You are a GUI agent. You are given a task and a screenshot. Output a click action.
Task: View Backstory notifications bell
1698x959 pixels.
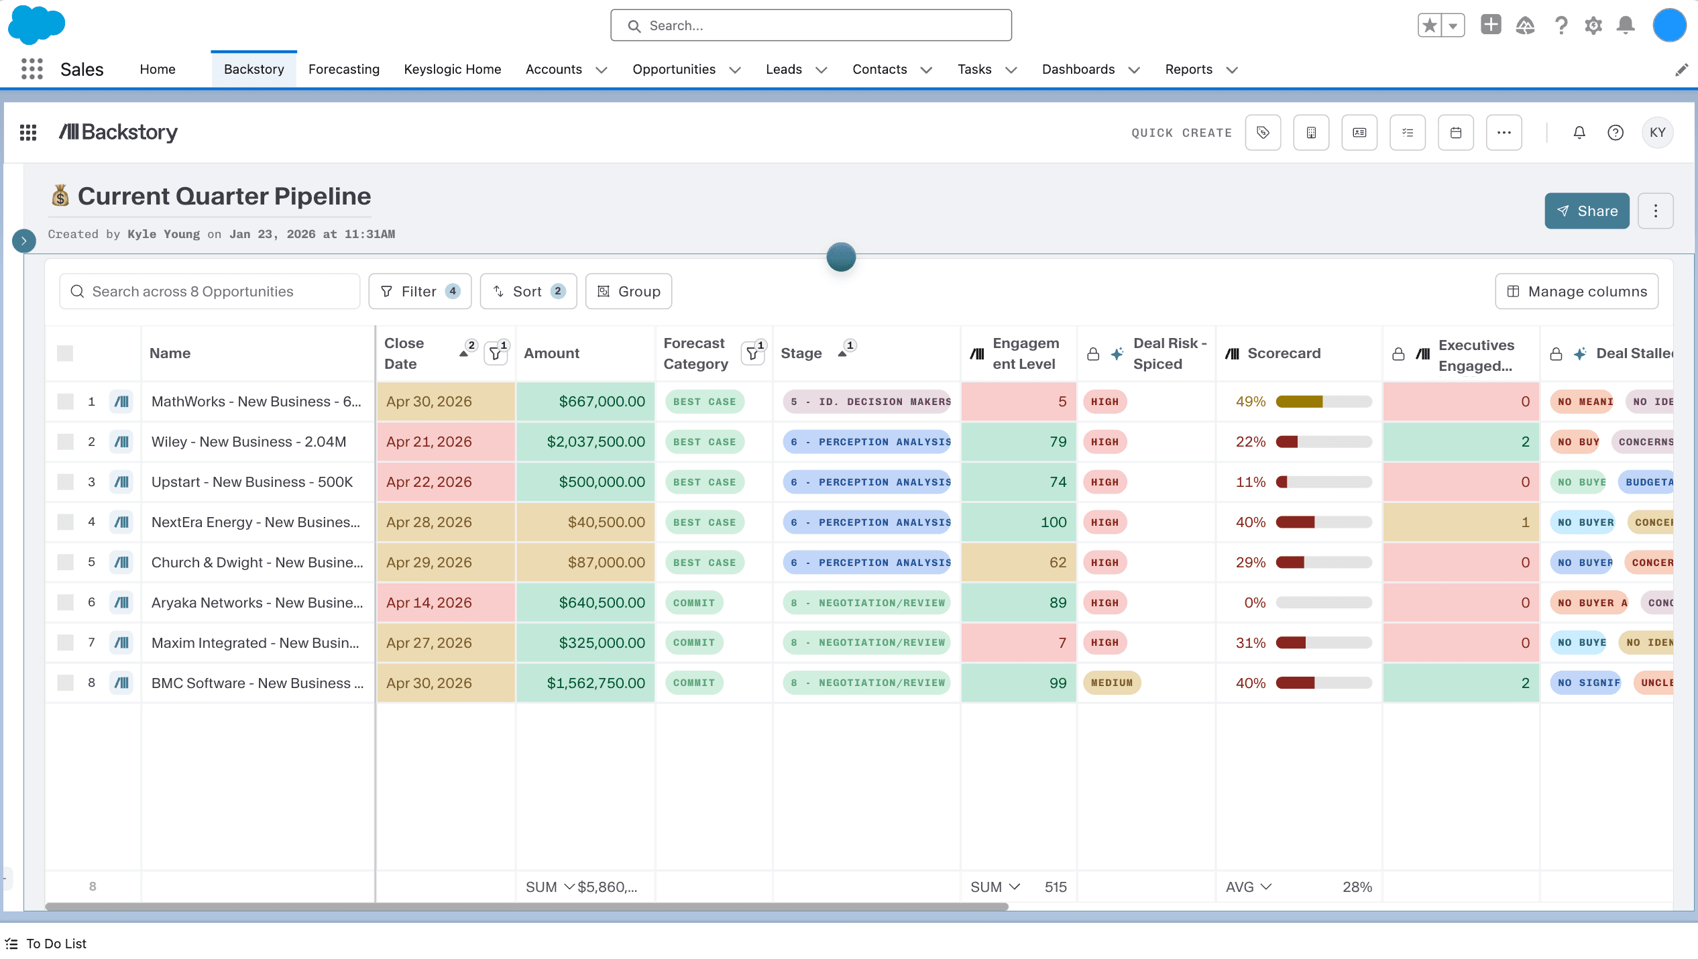pyautogui.click(x=1579, y=132)
